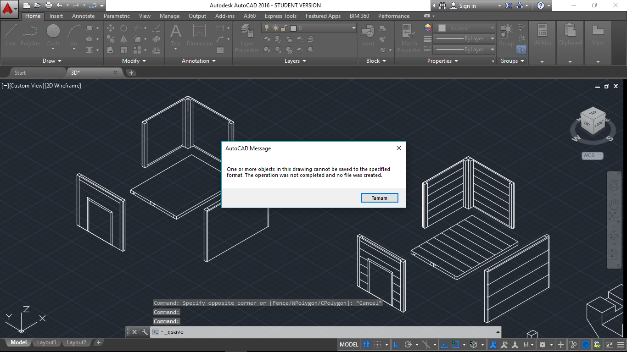Switch to the Layout2 tab
627x352 pixels.
coord(77,342)
